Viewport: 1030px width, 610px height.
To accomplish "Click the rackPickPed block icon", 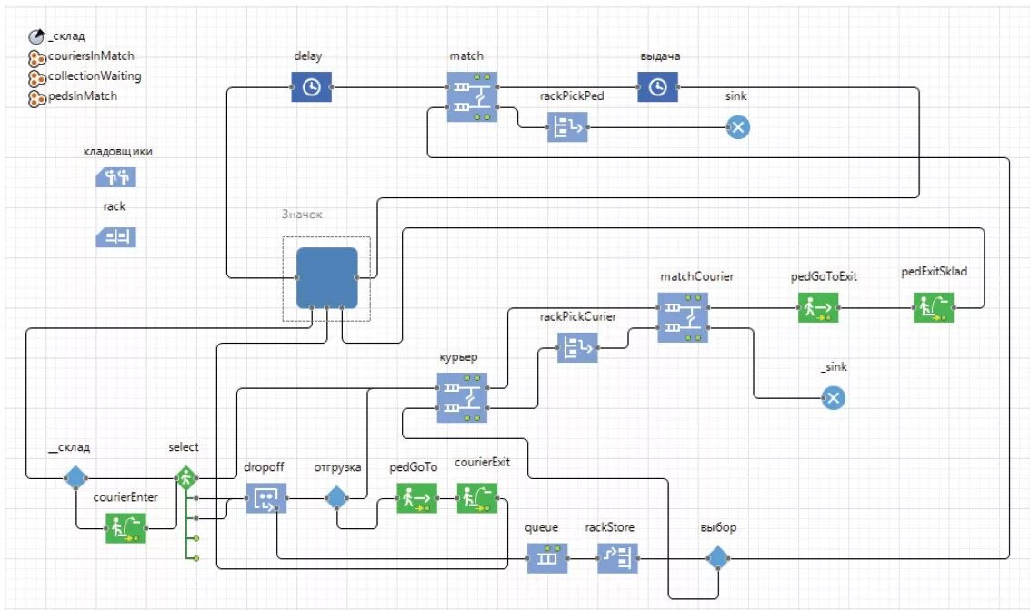I will 567,126.
